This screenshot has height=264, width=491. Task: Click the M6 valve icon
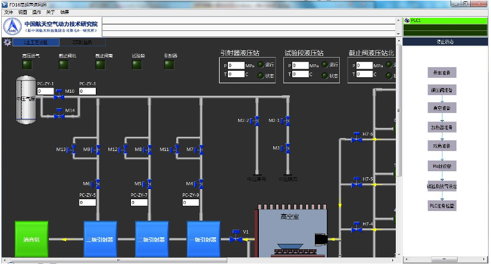(x=97, y=184)
